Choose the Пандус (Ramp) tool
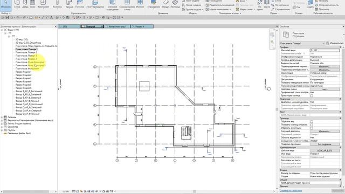Image resolution: width=345 pixels, height=194 pixels. (165, 4)
